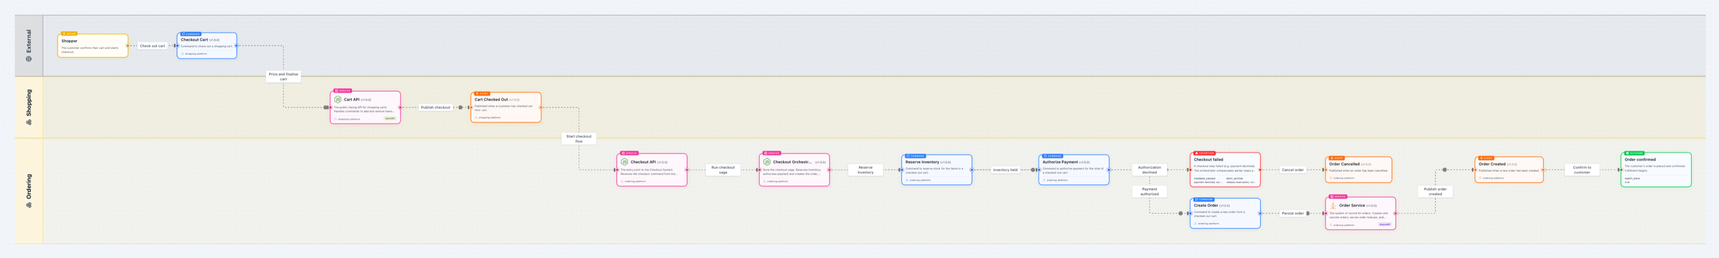Click the 'Publish checkout' edge label
This screenshot has height=258, width=1719.
pos(436,107)
